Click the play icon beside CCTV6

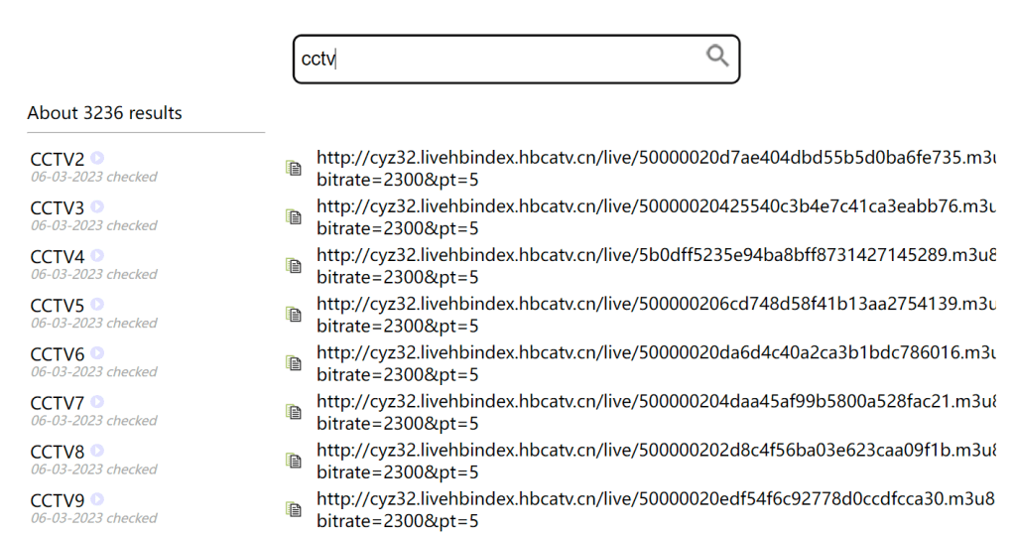click(97, 352)
